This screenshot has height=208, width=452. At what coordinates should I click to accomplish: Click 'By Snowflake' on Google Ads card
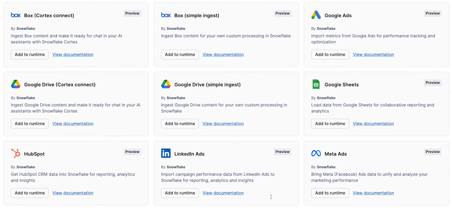323,29
